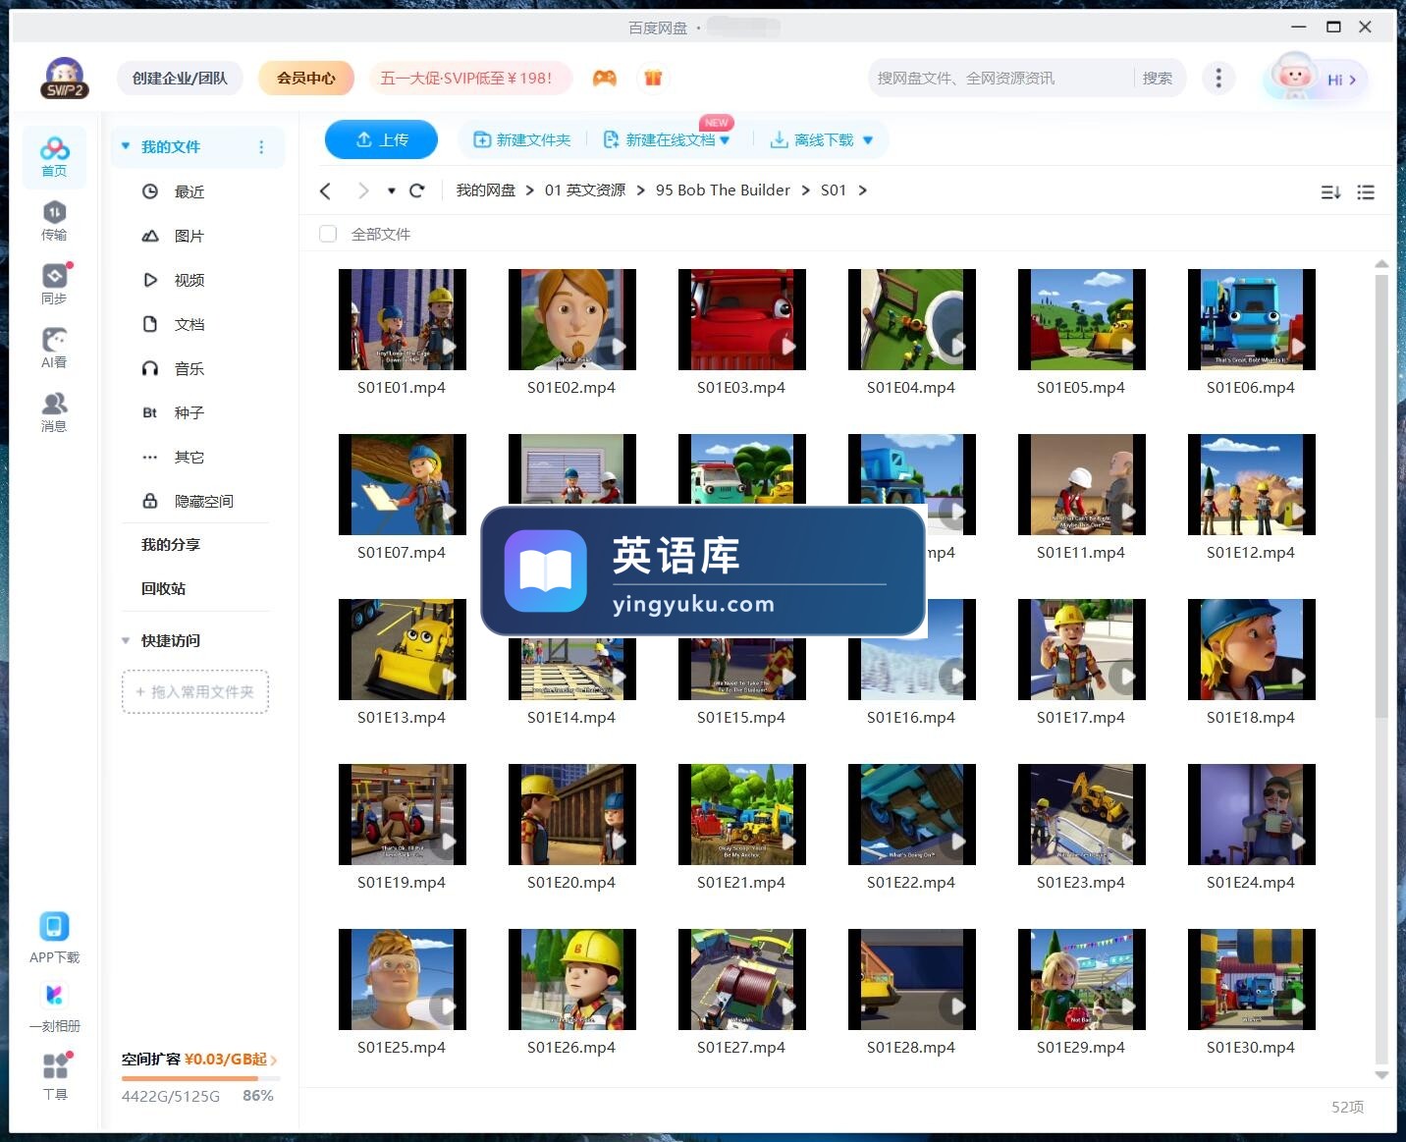Image resolution: width=1406 pixels, height=1142 pixels.
Task: Go to 01 英文资源 breadcrumb folder
Action: click(x=585, y=190)
